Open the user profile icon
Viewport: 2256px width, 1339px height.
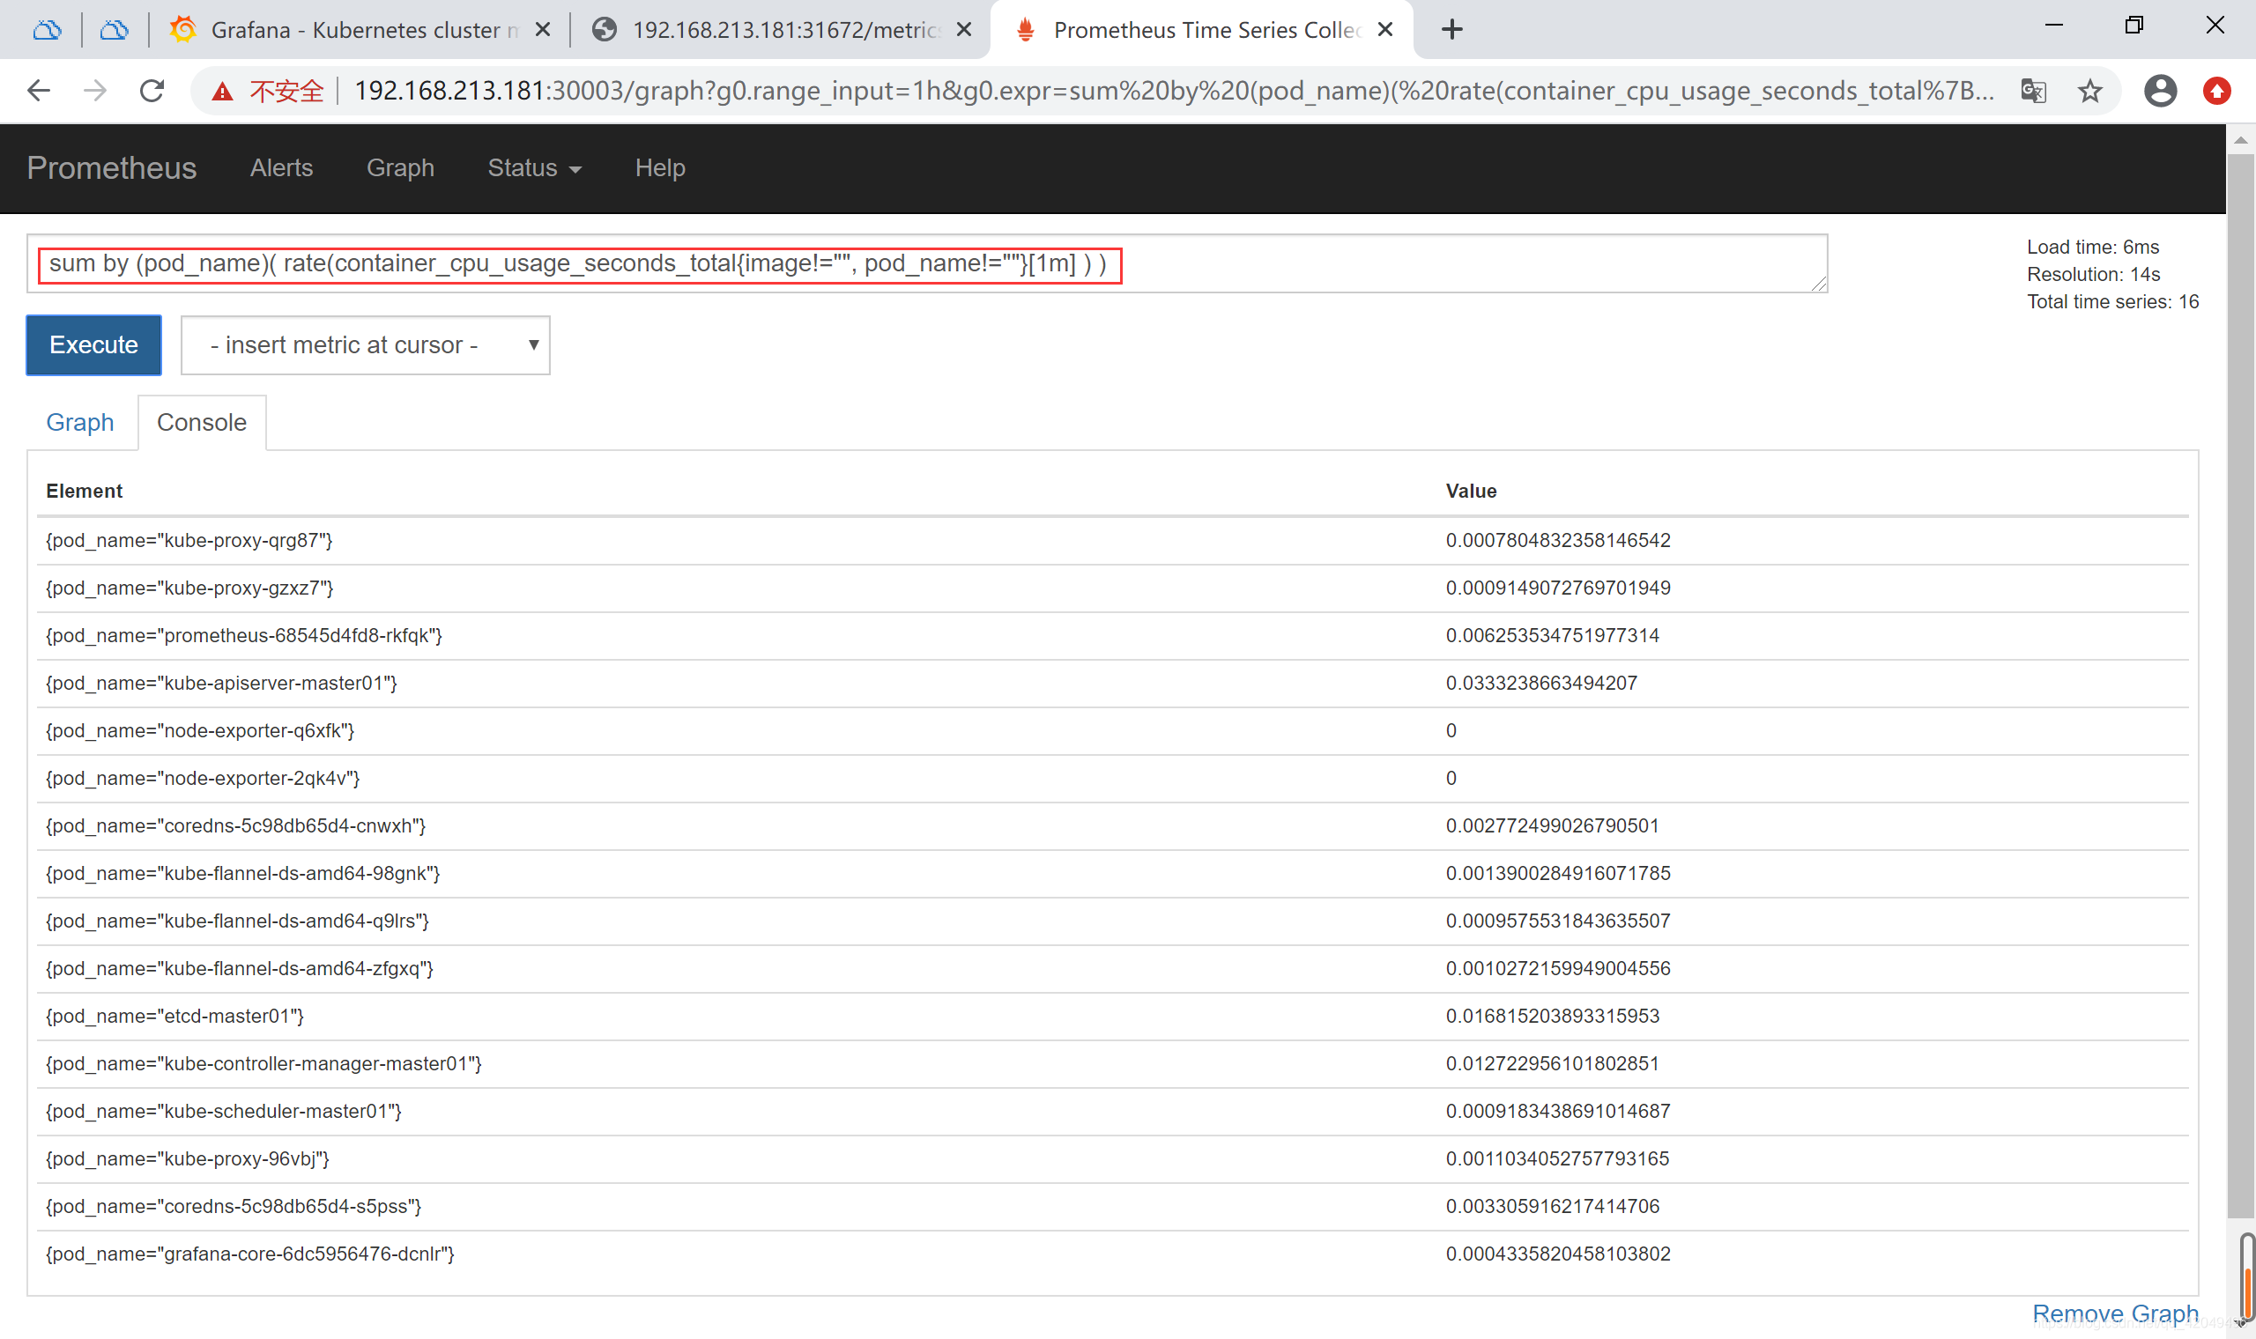click(2160, 90)
